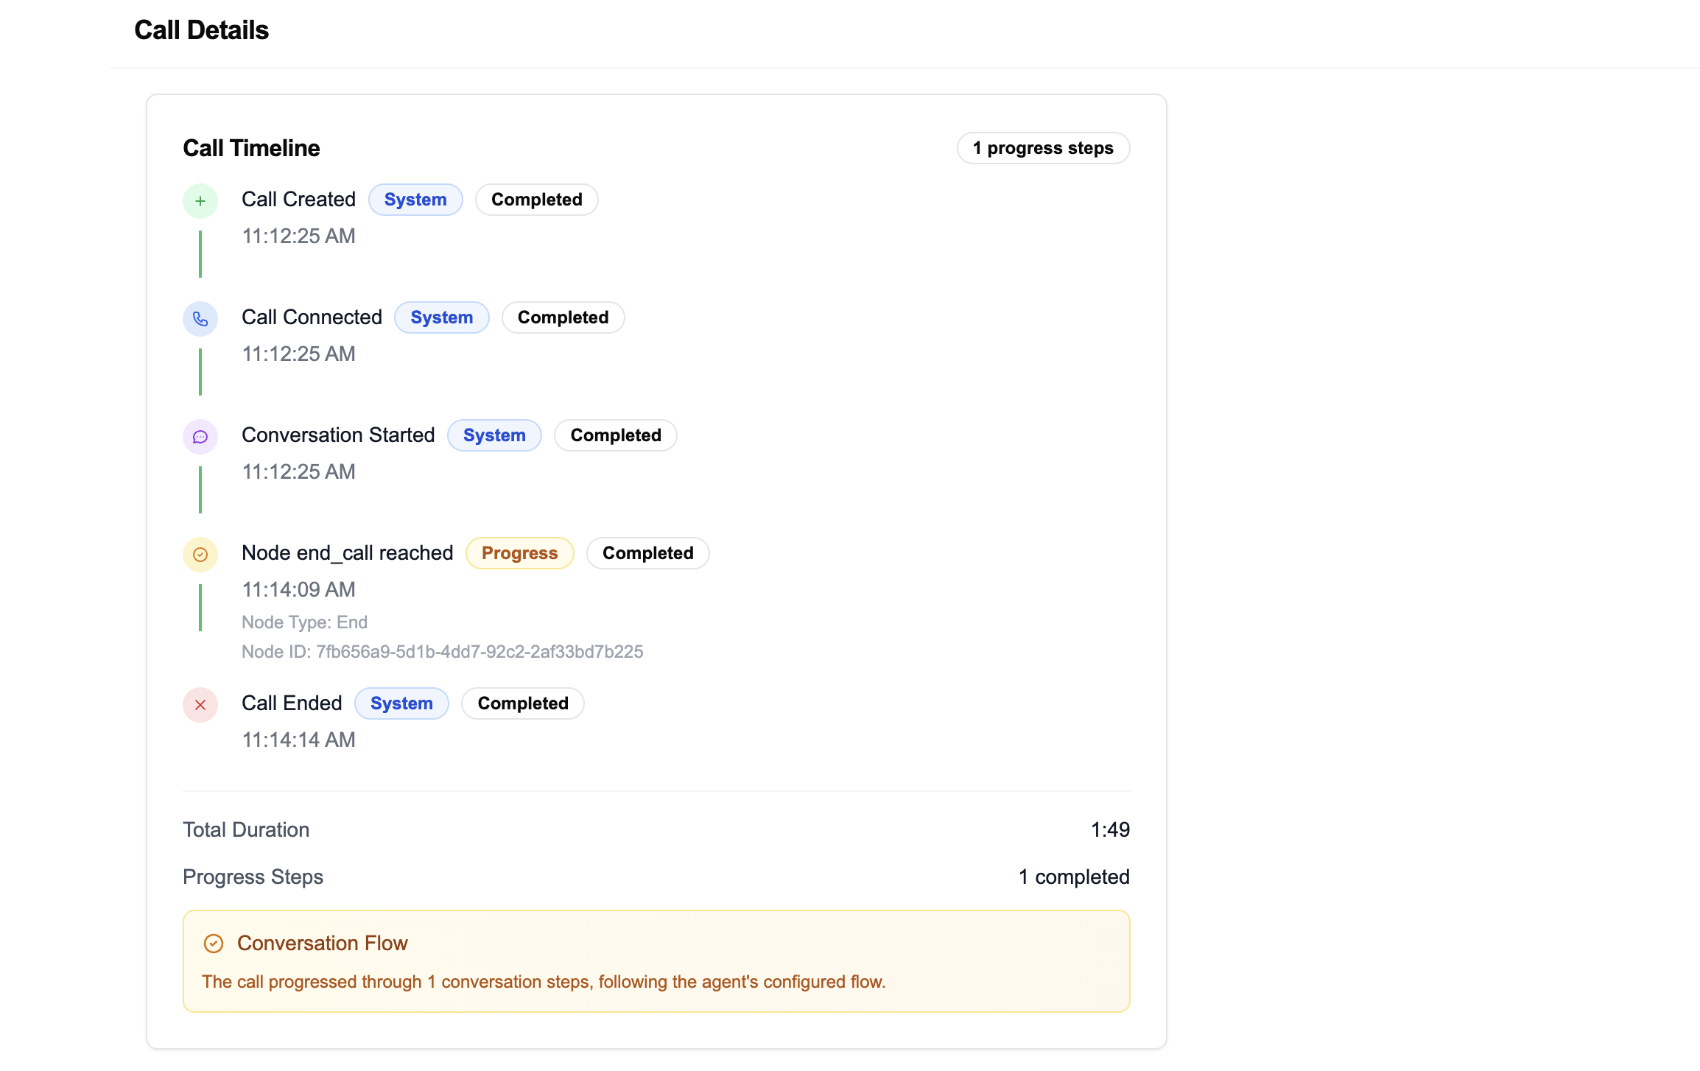Click Completed badge on Node end_call row

point(647,553)
